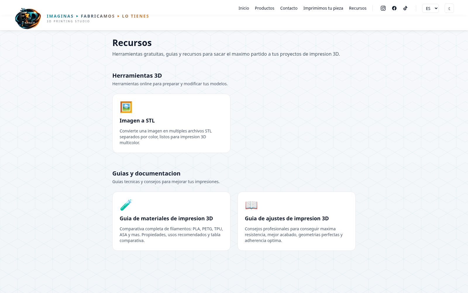Viewport: 468px width, 293px height.
Task: Open the Instagram profile icon
Action: (383, 8)
